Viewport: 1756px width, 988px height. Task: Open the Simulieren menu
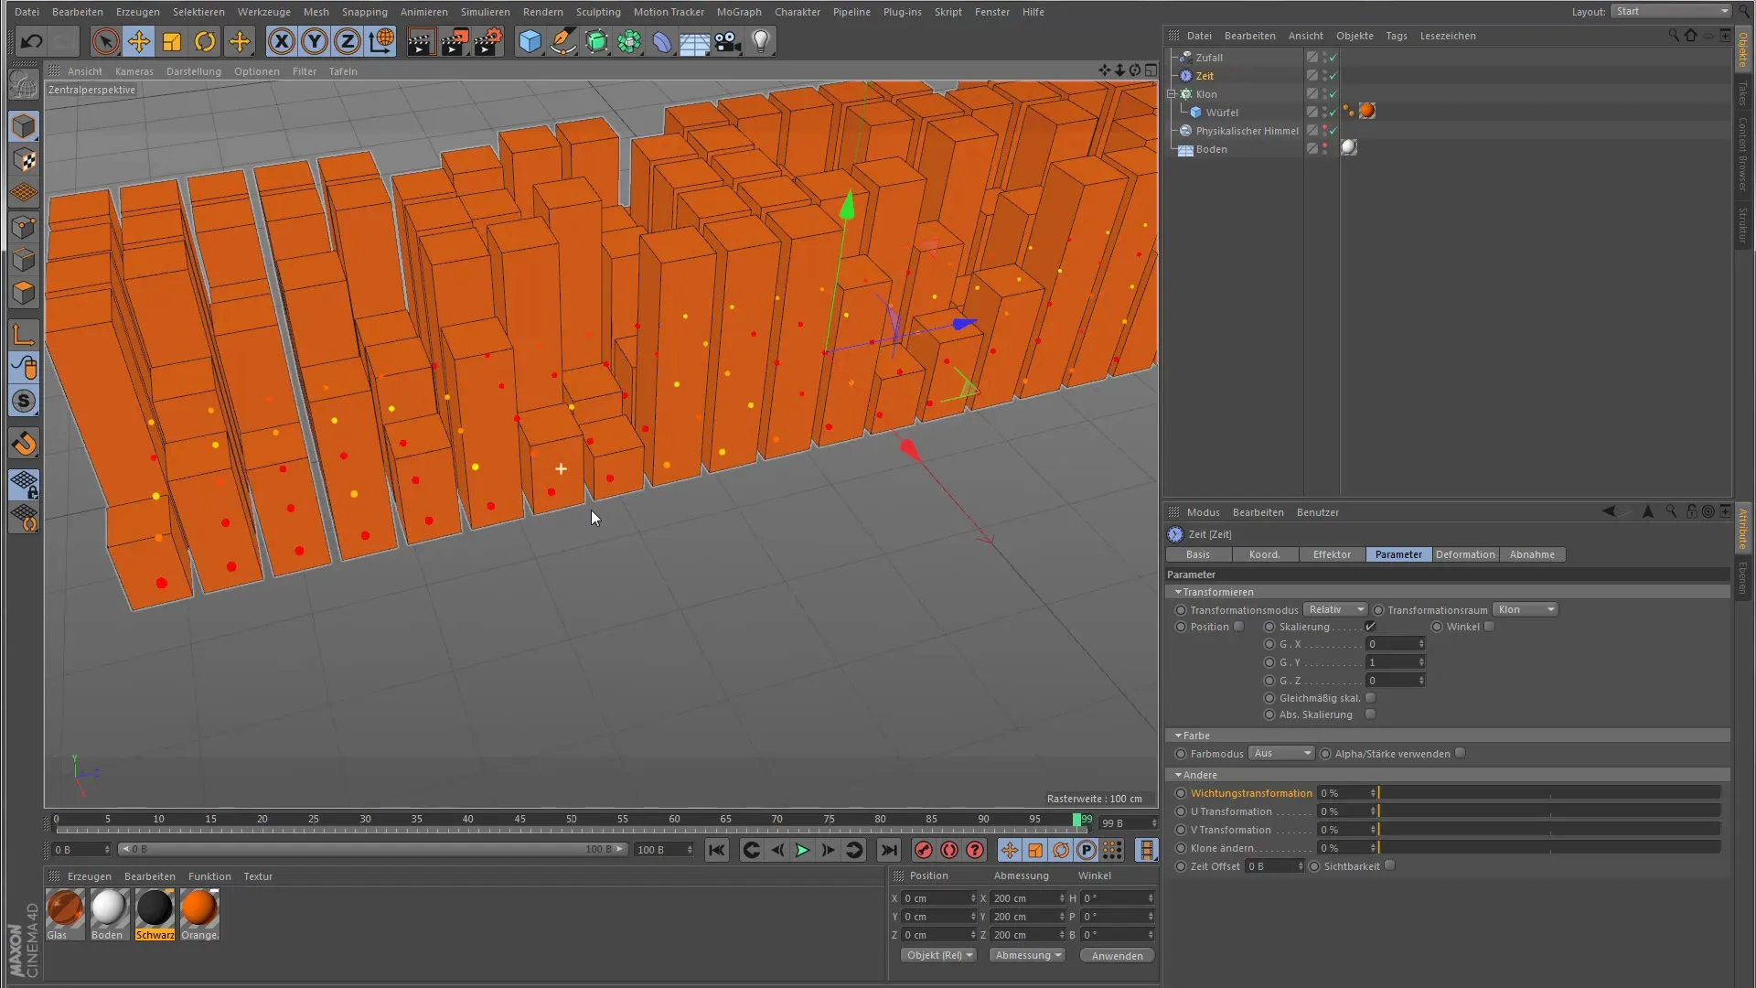point(485,12)
